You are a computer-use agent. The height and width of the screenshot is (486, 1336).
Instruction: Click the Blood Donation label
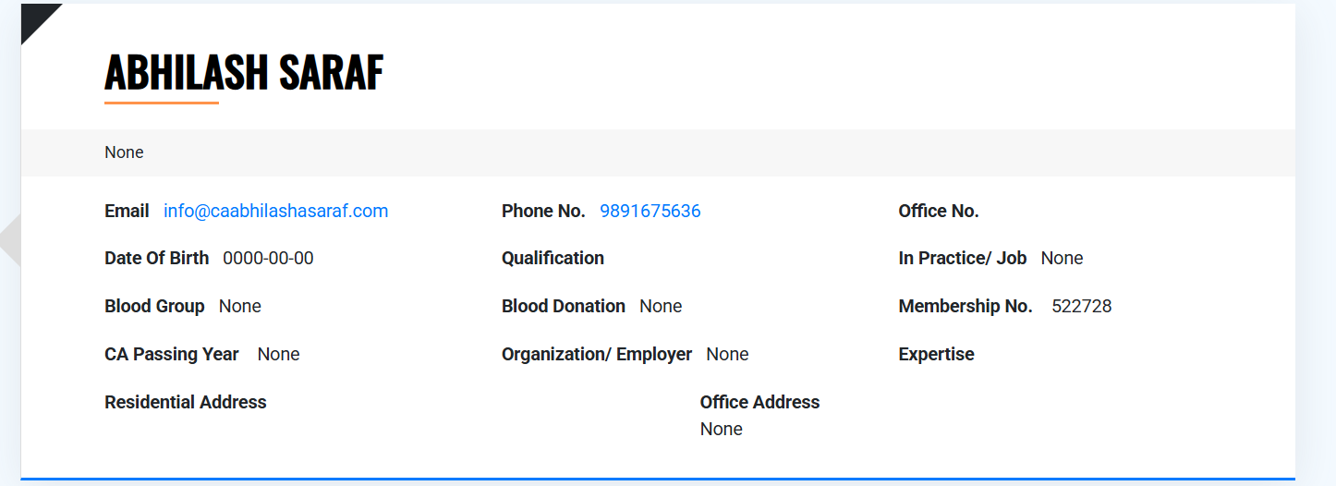(563, 306)
